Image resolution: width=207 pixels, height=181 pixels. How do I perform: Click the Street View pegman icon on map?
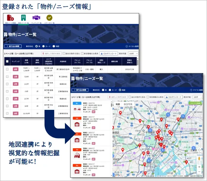(199, 159)
